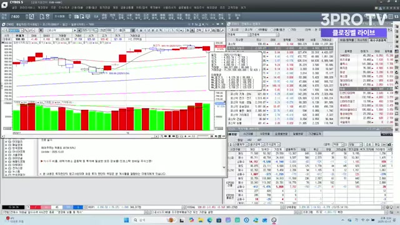Image resolution: width=400 pixels, height=225 pixels.
Task: Switch to the 기간별집계 tab
Action: 315,134
